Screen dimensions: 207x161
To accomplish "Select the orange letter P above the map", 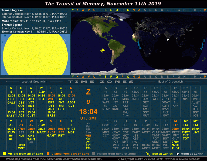I will [x=122, y=10].
